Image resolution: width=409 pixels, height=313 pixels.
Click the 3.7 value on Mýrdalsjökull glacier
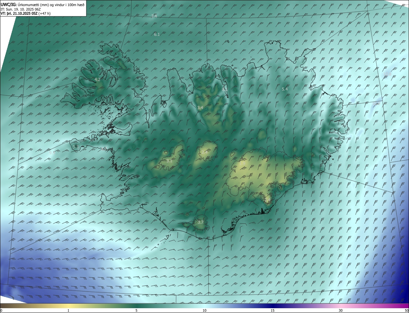200,222
